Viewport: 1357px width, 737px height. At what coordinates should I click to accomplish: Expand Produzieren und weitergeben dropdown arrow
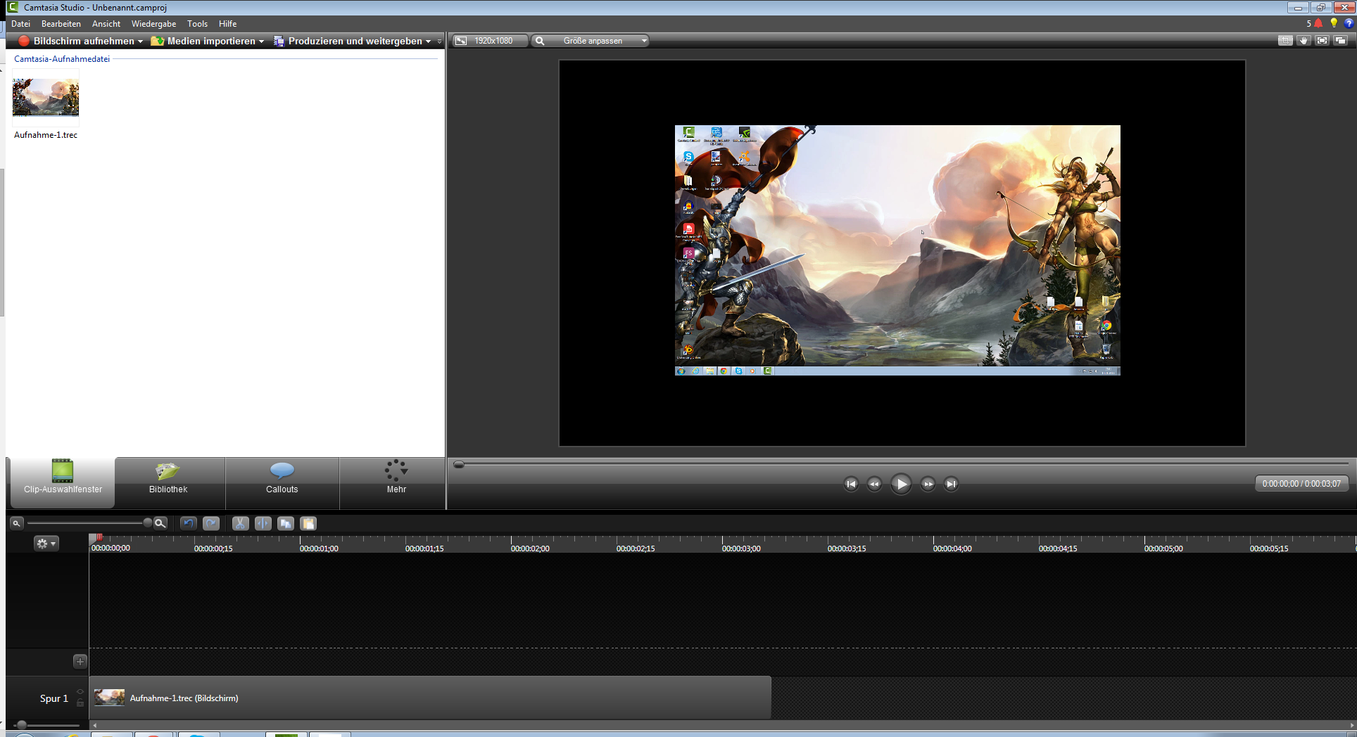(428, 41)
